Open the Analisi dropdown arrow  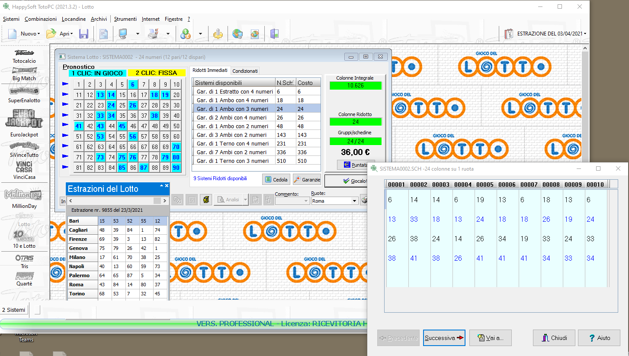246,200
